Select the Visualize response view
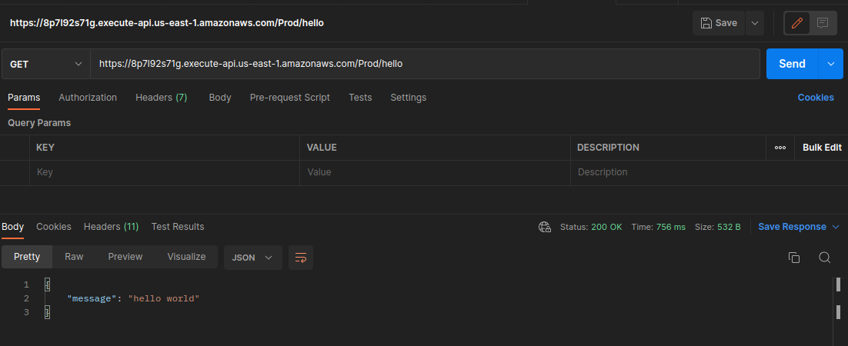Viewport: 848px width, 346px height. pos(186,257)
